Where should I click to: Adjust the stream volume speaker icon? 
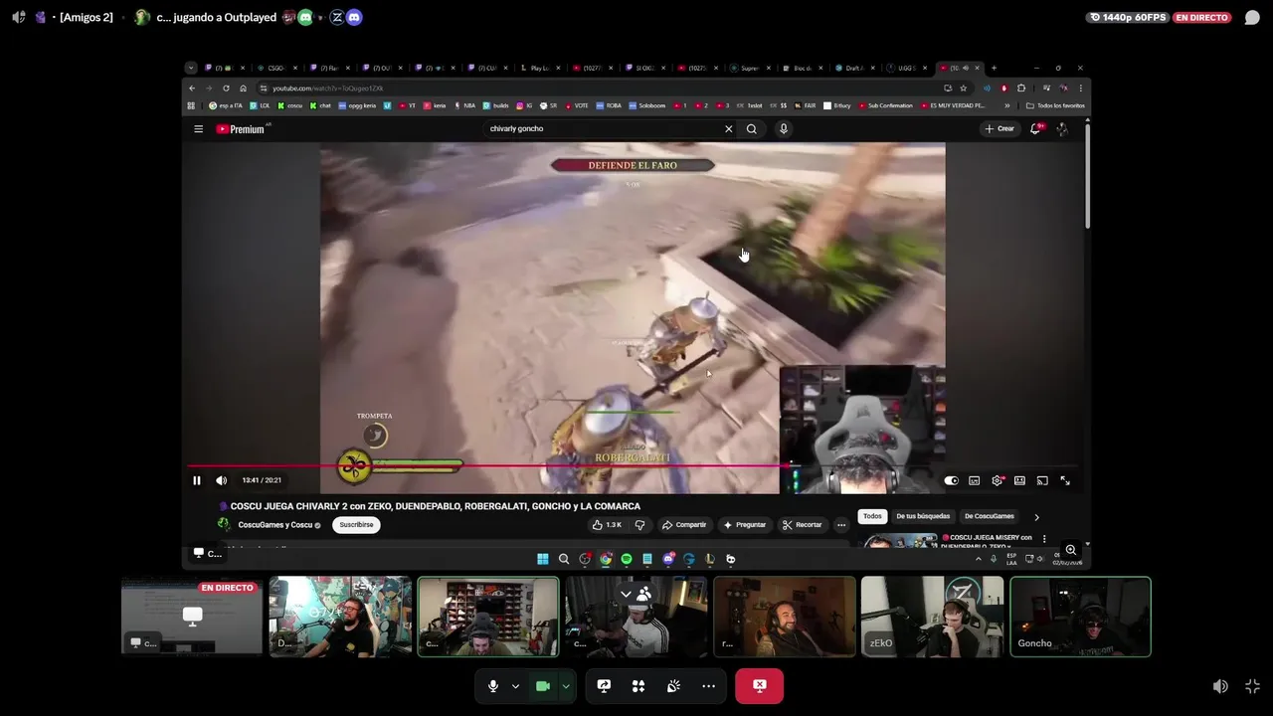point(1220,686)
